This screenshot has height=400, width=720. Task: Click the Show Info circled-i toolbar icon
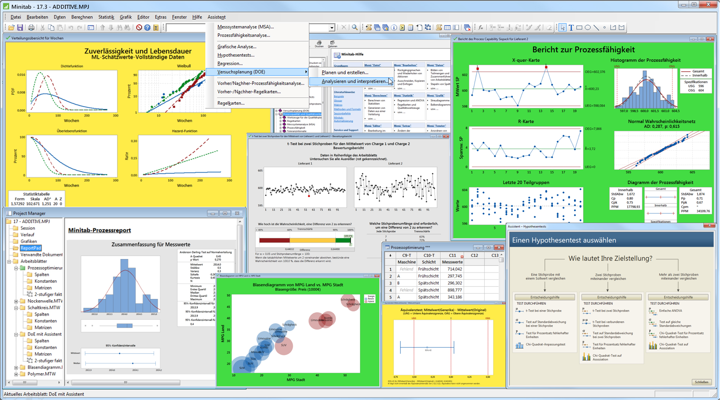pyautogui.click(x=394, y=28)
